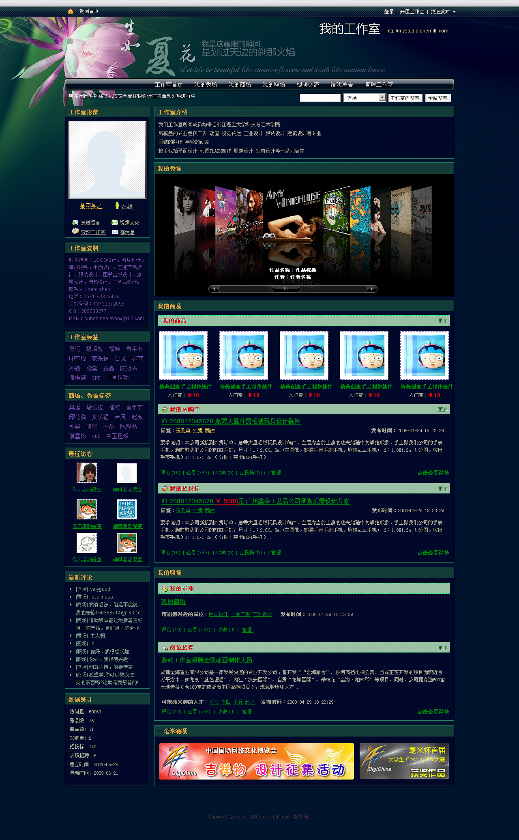The width and height of the screenshot is (519, 840).
Task: Open the 给我留言 menu item
Action: click(x=342, y=85)
